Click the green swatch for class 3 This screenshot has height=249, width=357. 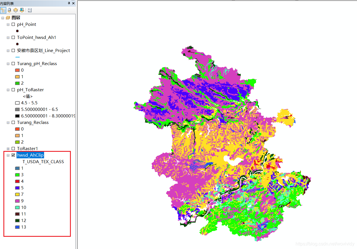16,175
